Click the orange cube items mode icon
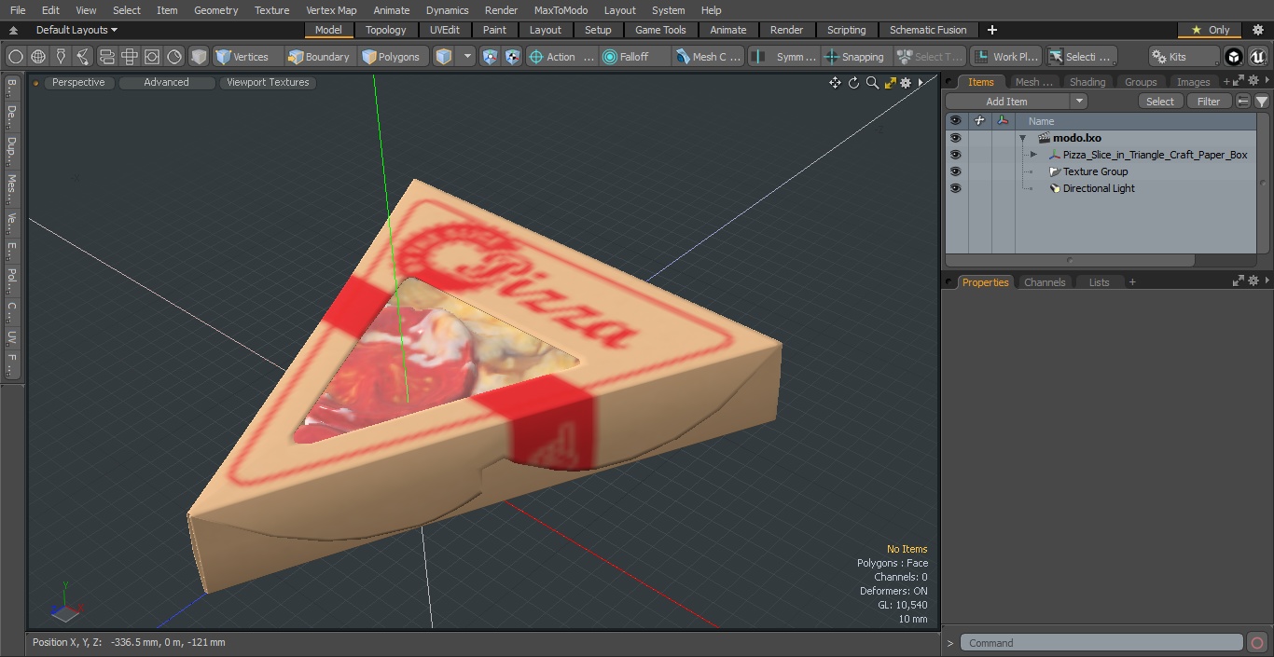The height and width of the screenshot is (657, 1274). (x=444, y=57)
